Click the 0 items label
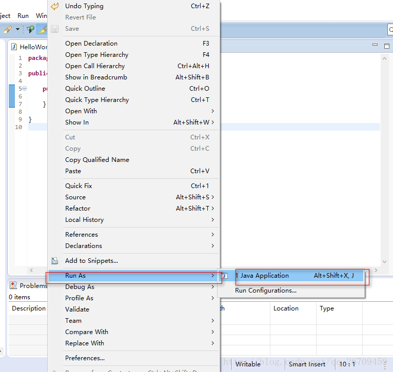Screen dimensions: 393x372 pos(19,297)
